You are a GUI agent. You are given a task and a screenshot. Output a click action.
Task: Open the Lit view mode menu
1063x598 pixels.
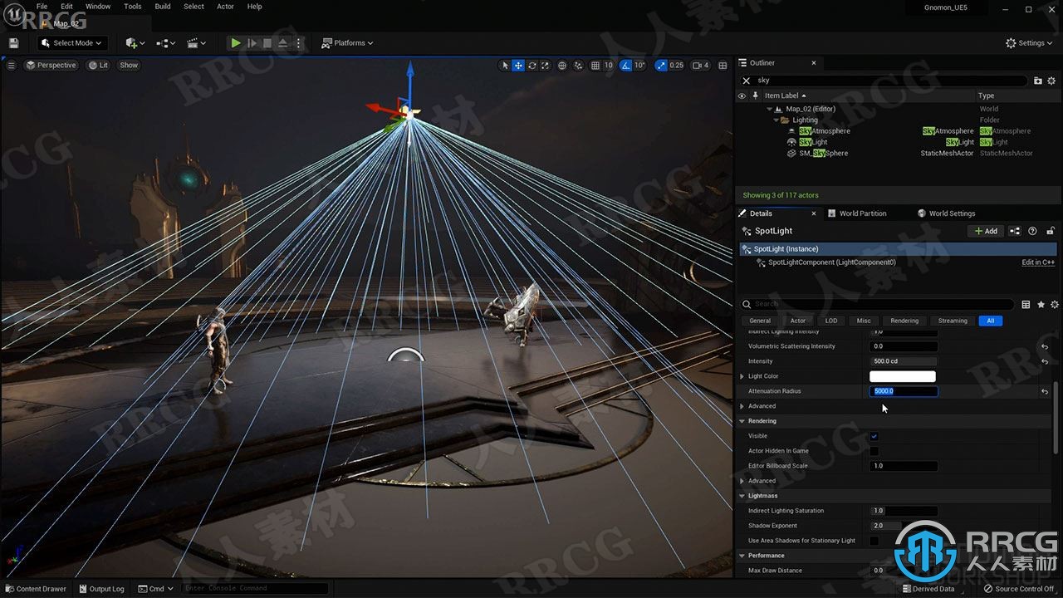[98, 65]
